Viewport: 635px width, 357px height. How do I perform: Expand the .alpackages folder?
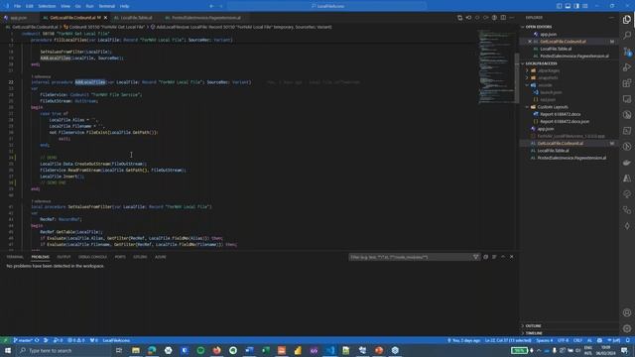pyautogui.click(x=549, y=70)
